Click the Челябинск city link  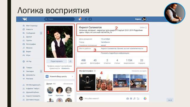[105, 42]
